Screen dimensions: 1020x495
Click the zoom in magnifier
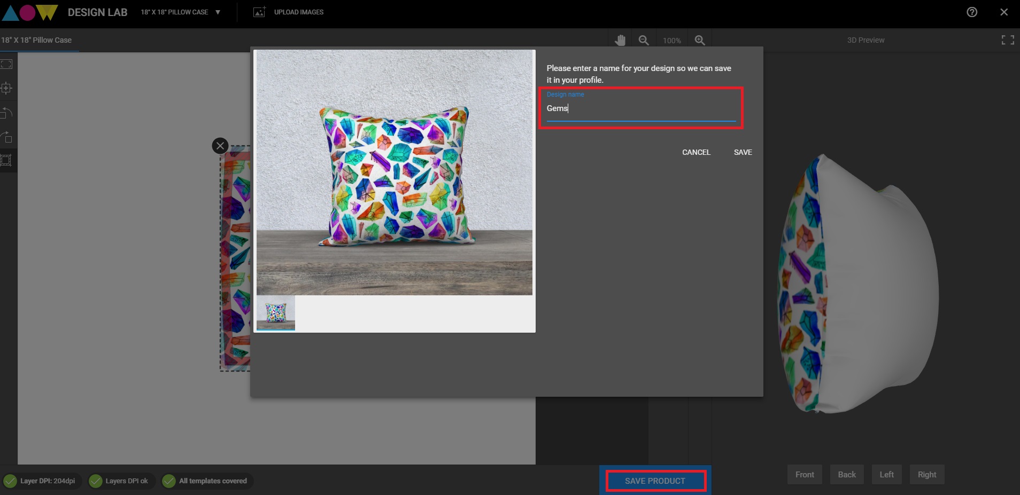point(700,40)
